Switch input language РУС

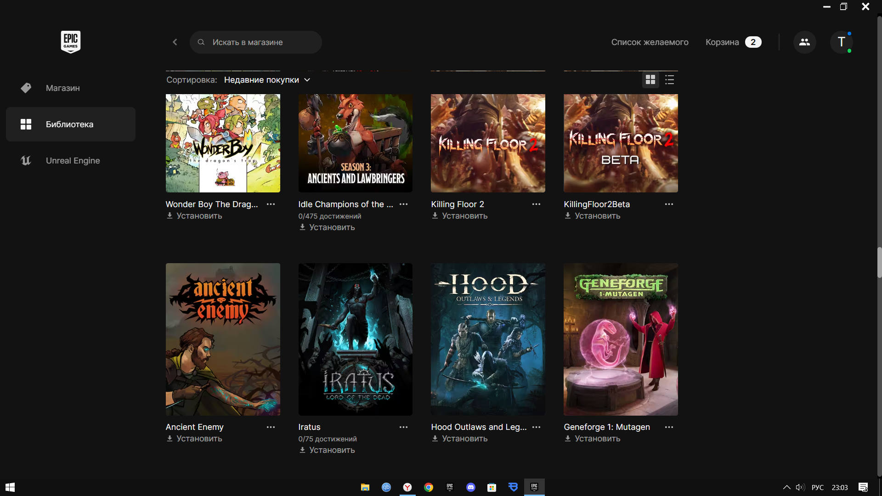pos(818,487)
